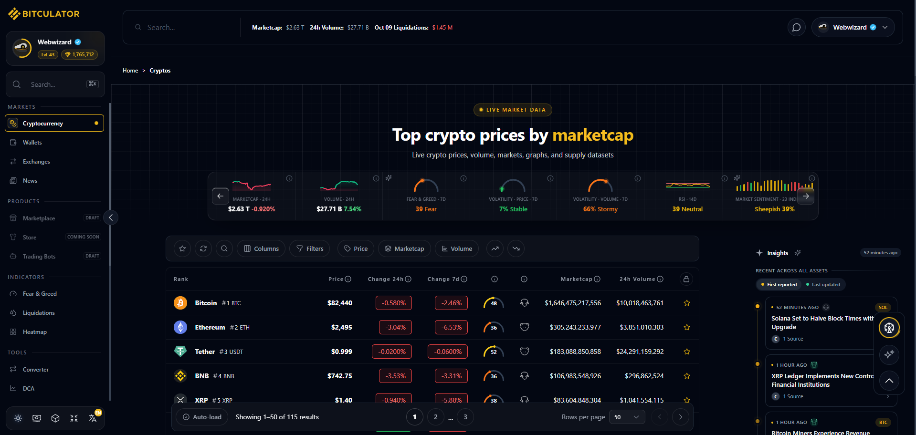Image resolution: width=916 pixels, height=435 pixels.
Task: Open the Columns selector
Action: tap(261, 249)
